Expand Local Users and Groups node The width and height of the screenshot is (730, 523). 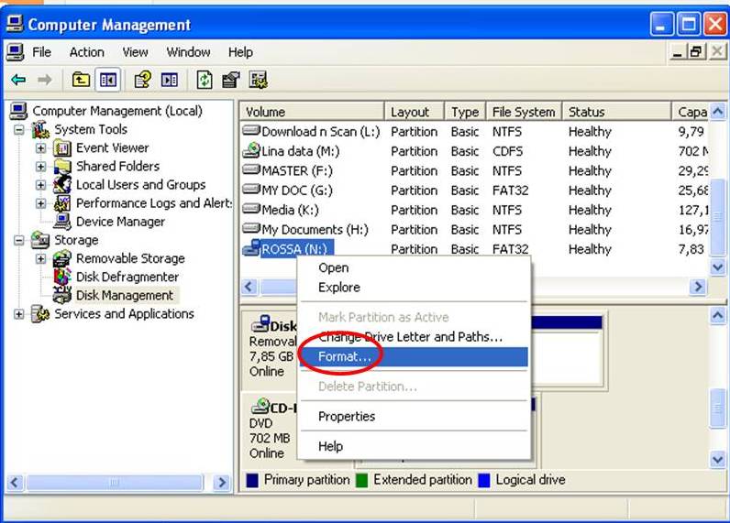pos(41,185)
